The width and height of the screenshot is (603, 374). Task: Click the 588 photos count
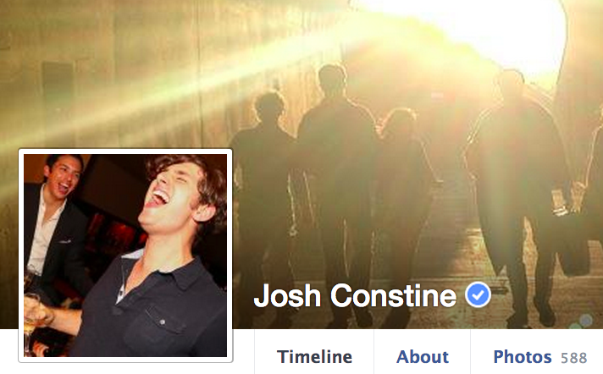pyautogui.click(x=573, y=358)
